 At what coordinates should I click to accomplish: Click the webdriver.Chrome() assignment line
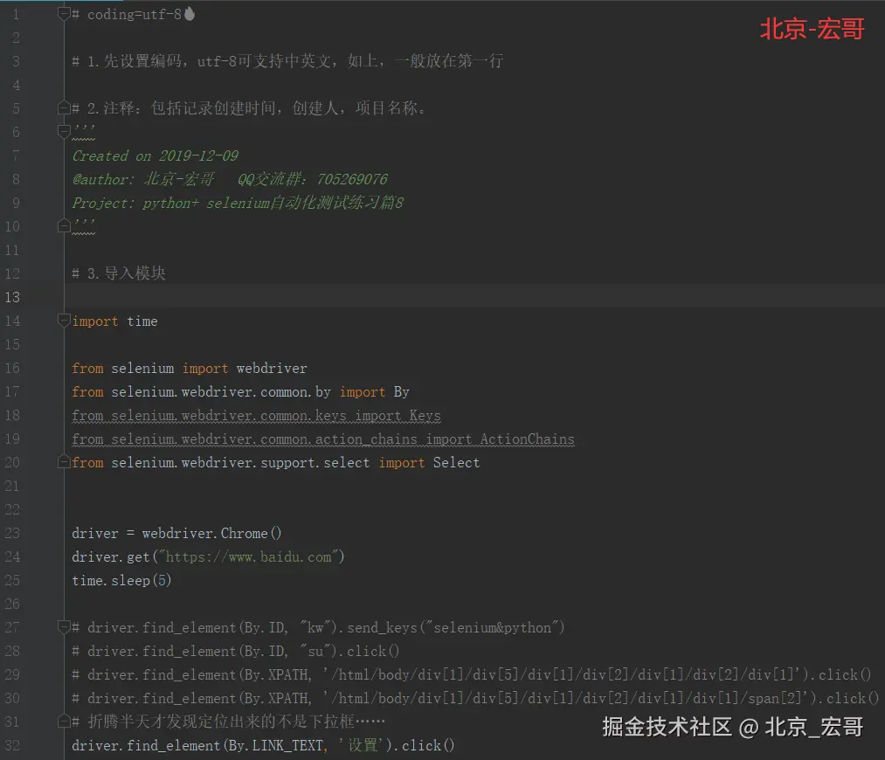[176, 533]
